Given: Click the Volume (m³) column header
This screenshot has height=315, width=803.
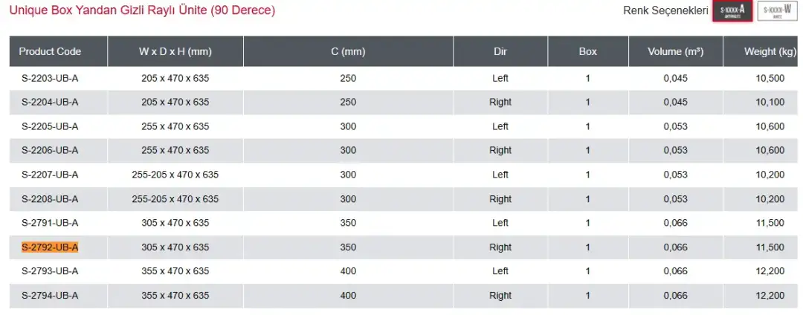Looking at the screenshot, I should [675, 51].
